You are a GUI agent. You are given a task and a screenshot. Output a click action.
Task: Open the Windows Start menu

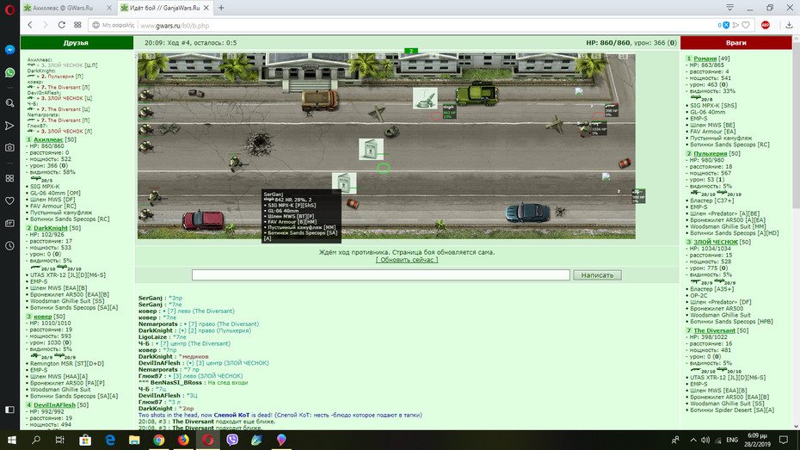[x=12, y=440]
